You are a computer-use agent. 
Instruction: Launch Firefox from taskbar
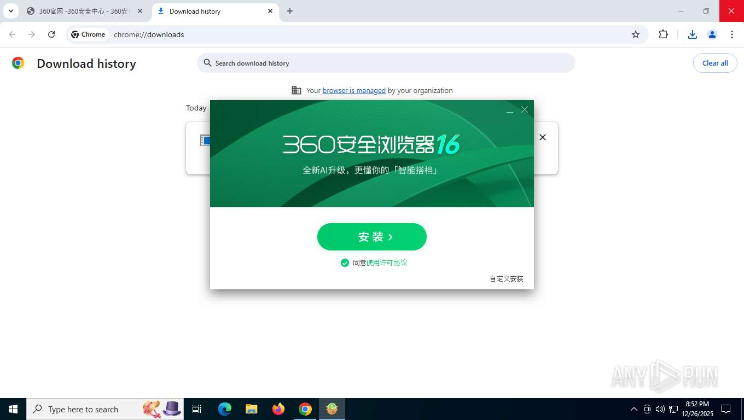coord(278,409)
